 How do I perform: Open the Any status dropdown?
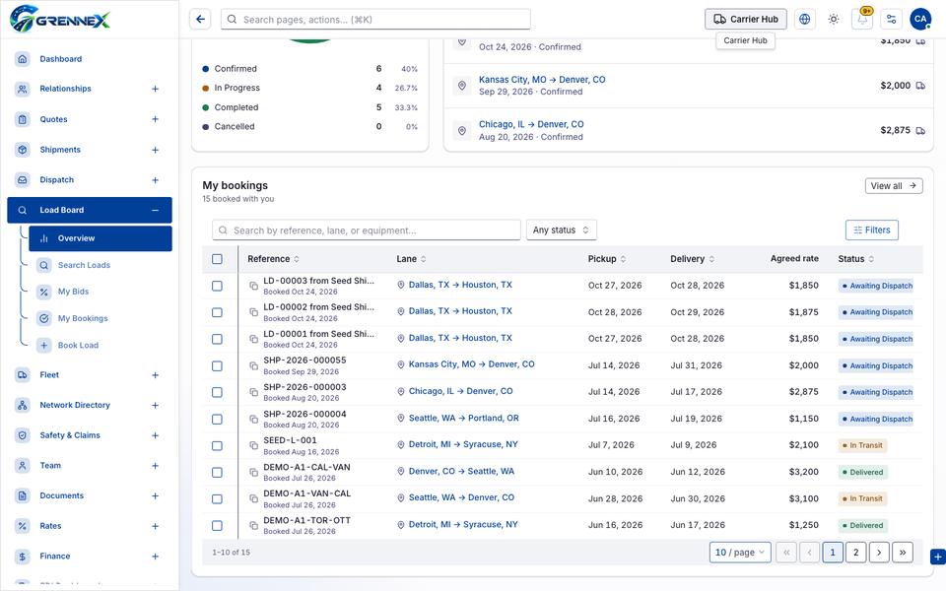[561, 230]
